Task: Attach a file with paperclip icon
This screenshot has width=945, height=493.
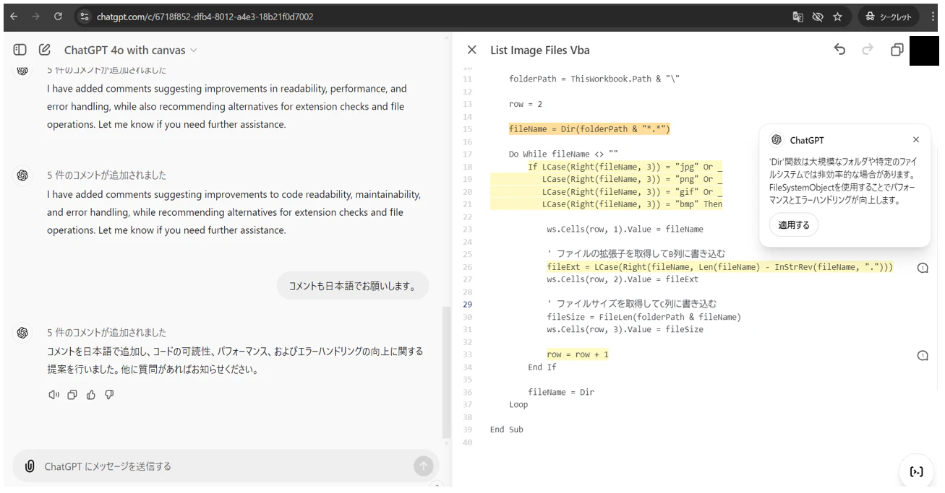Action: point(30,466)
